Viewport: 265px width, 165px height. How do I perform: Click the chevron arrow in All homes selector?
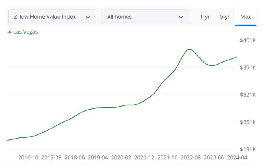click(181, 17)
